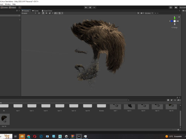Open WinRAR icon in the taskbar
The image size is (186, 139).
click(x=73, y=136)
